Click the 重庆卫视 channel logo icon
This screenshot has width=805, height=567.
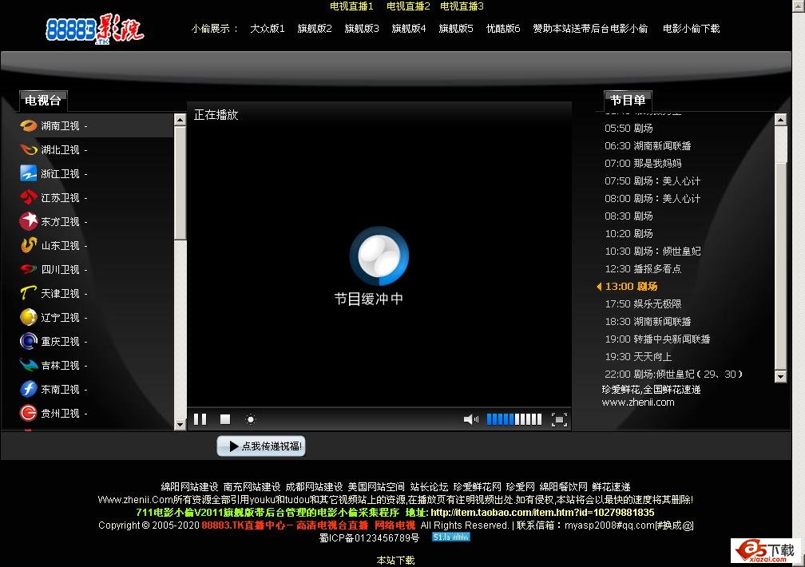coord(28,341)
